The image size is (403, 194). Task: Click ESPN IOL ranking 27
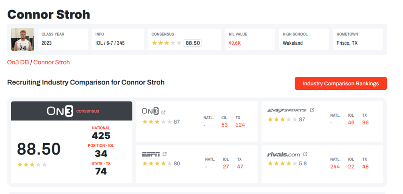pyautogui.click(x=226, y=167)
